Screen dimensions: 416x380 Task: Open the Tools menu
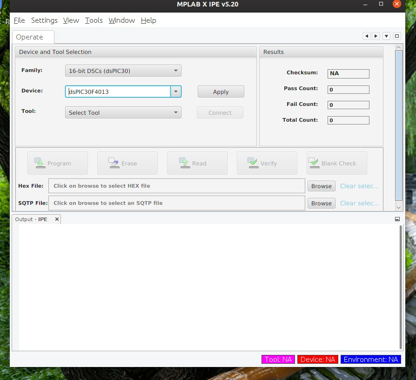tap(94, 20)
